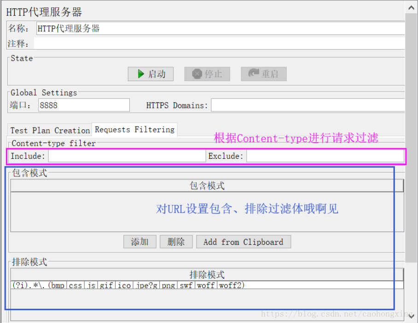Click the Content-type Include field
418x323 pixels.
pyautogui.click(x=127, y=156)
